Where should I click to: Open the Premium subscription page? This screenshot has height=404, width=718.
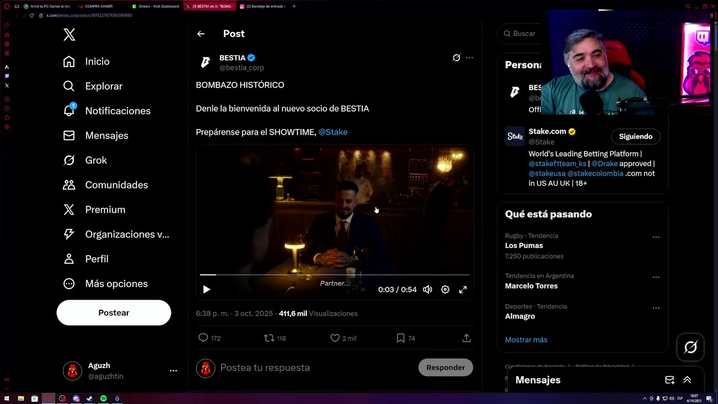tap(94, 210)
